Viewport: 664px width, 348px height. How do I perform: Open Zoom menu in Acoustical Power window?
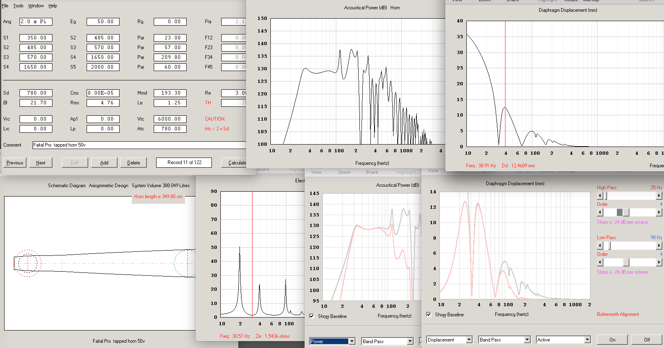[344, 172]
